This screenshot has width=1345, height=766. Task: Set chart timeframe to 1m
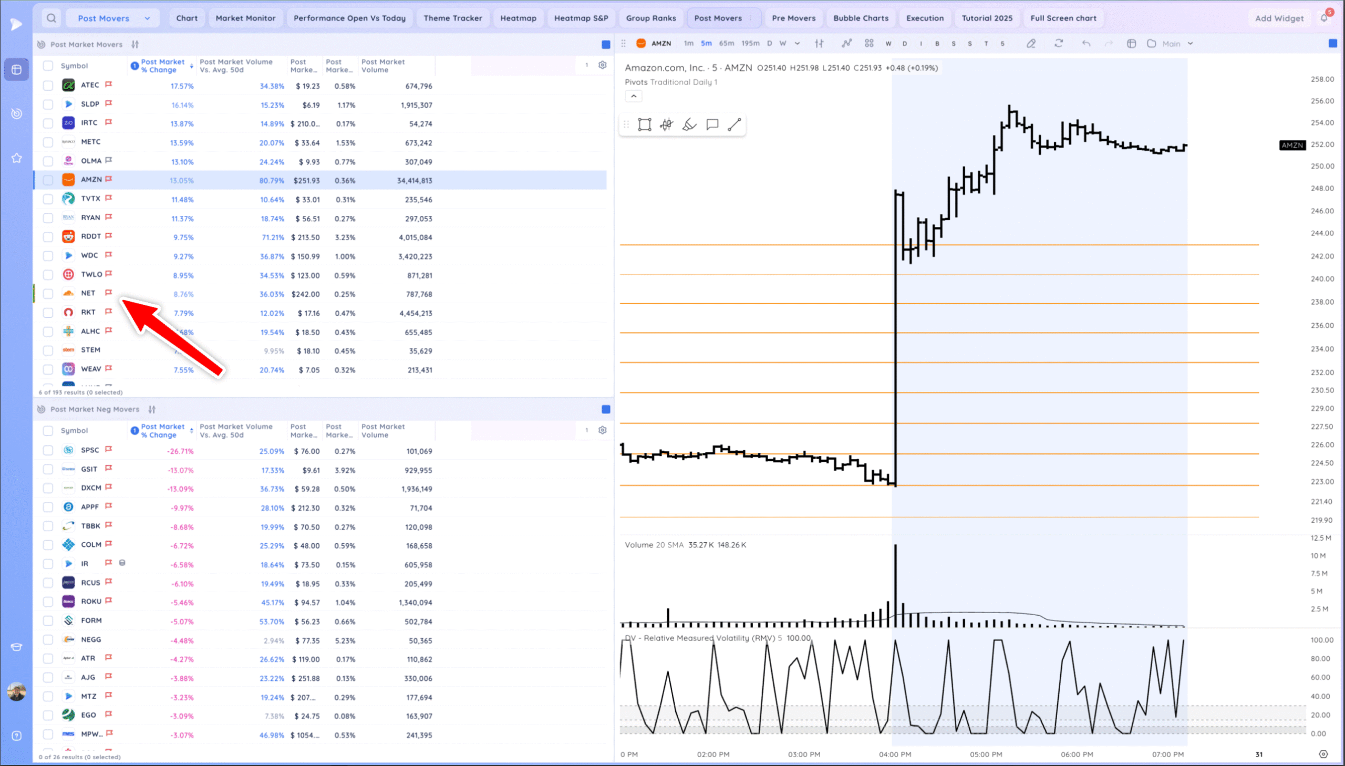pyautogui.click(x=689, y=44)
